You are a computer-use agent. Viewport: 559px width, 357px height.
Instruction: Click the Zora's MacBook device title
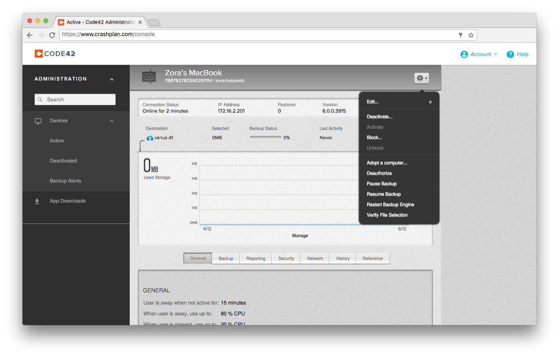[193, 73]
